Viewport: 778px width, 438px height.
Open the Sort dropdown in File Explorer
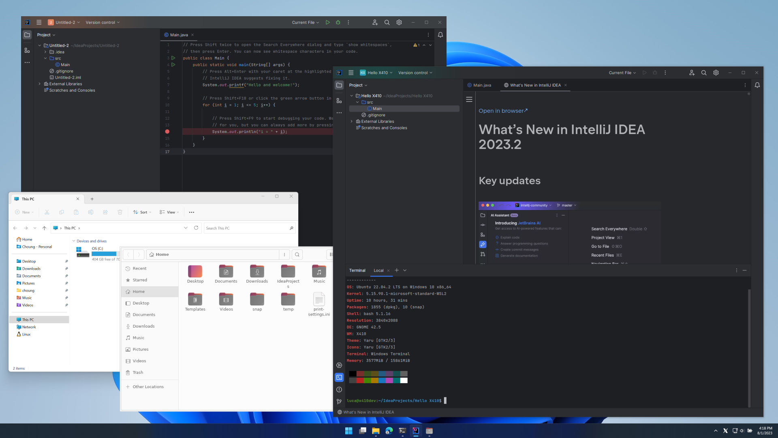142,212
